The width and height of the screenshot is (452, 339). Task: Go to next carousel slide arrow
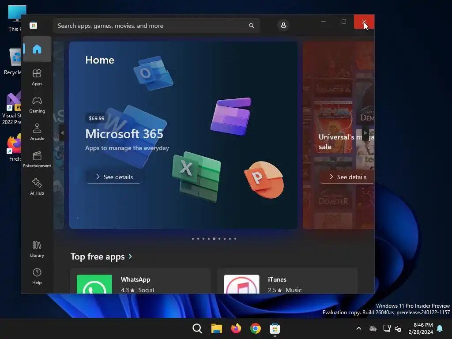[365, 133]
